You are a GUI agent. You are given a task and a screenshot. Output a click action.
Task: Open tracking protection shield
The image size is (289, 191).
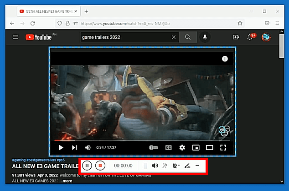pos(60,23)
